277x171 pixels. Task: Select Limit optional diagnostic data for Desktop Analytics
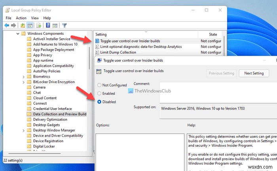tap(141, 47)
